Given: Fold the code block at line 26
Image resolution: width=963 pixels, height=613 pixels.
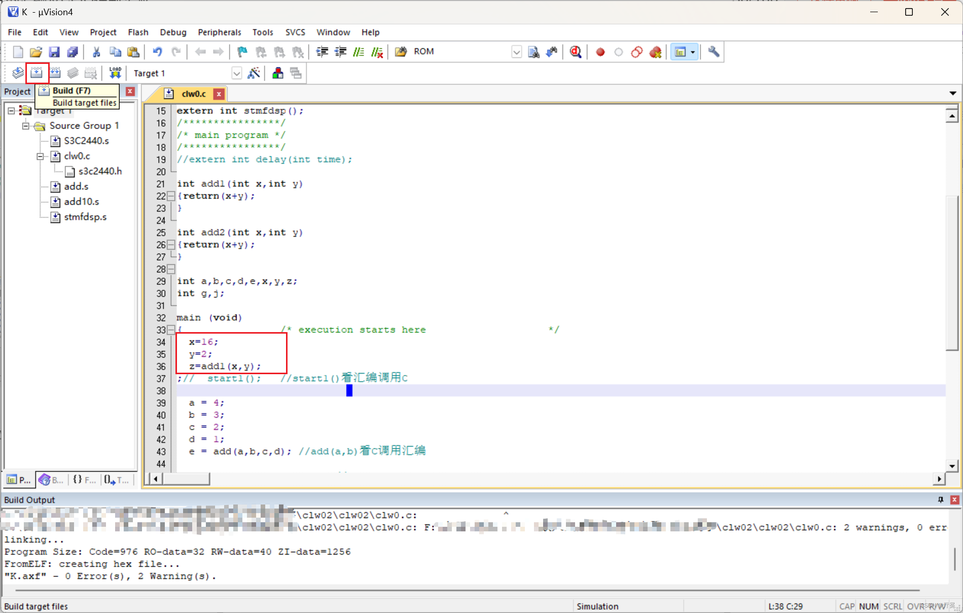Looking at the screenshot, I should [x=171, y=244].
